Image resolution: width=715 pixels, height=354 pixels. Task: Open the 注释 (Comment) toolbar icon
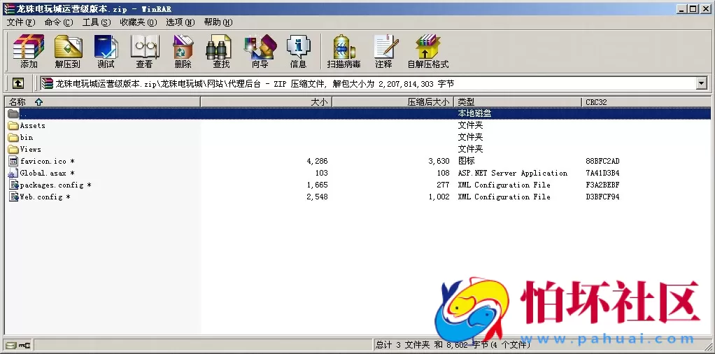pos(383,51)
